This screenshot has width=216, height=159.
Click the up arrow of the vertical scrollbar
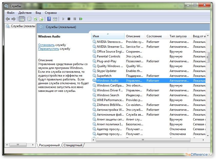click(x=208, y=36)
